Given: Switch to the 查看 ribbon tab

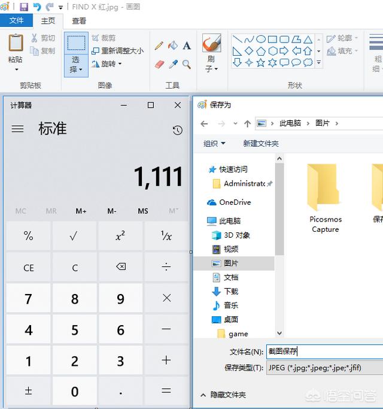Looking at the screenshot, I should click(x=79, y=20).
